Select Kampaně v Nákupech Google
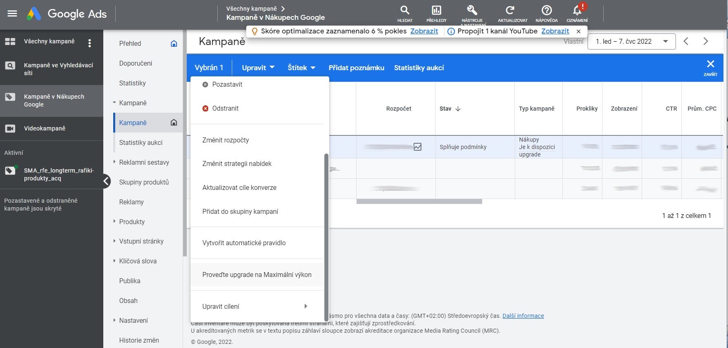 pos(52,101)
